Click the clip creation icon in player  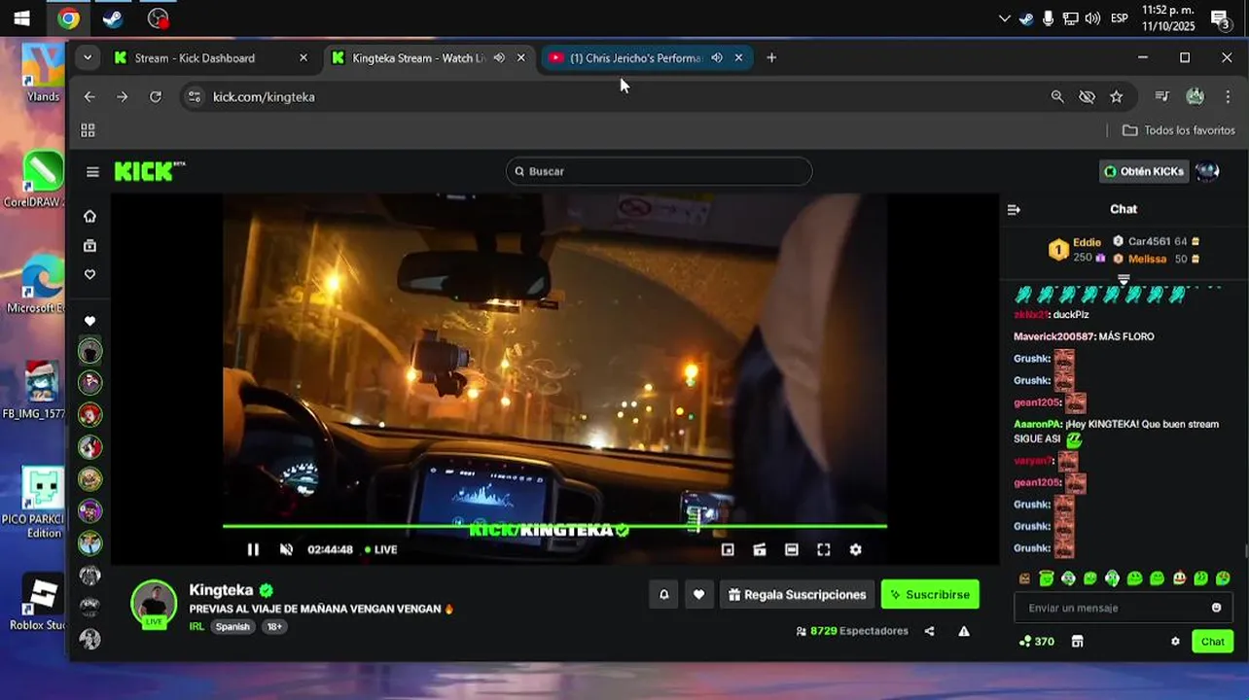coord(760,549)
